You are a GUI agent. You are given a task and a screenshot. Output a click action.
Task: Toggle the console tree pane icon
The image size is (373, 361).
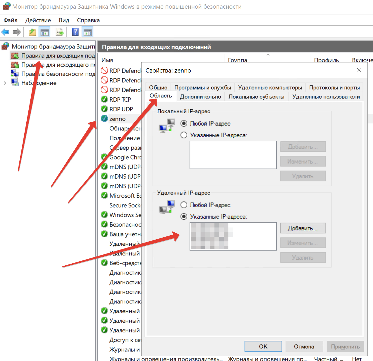coord(45,32)
